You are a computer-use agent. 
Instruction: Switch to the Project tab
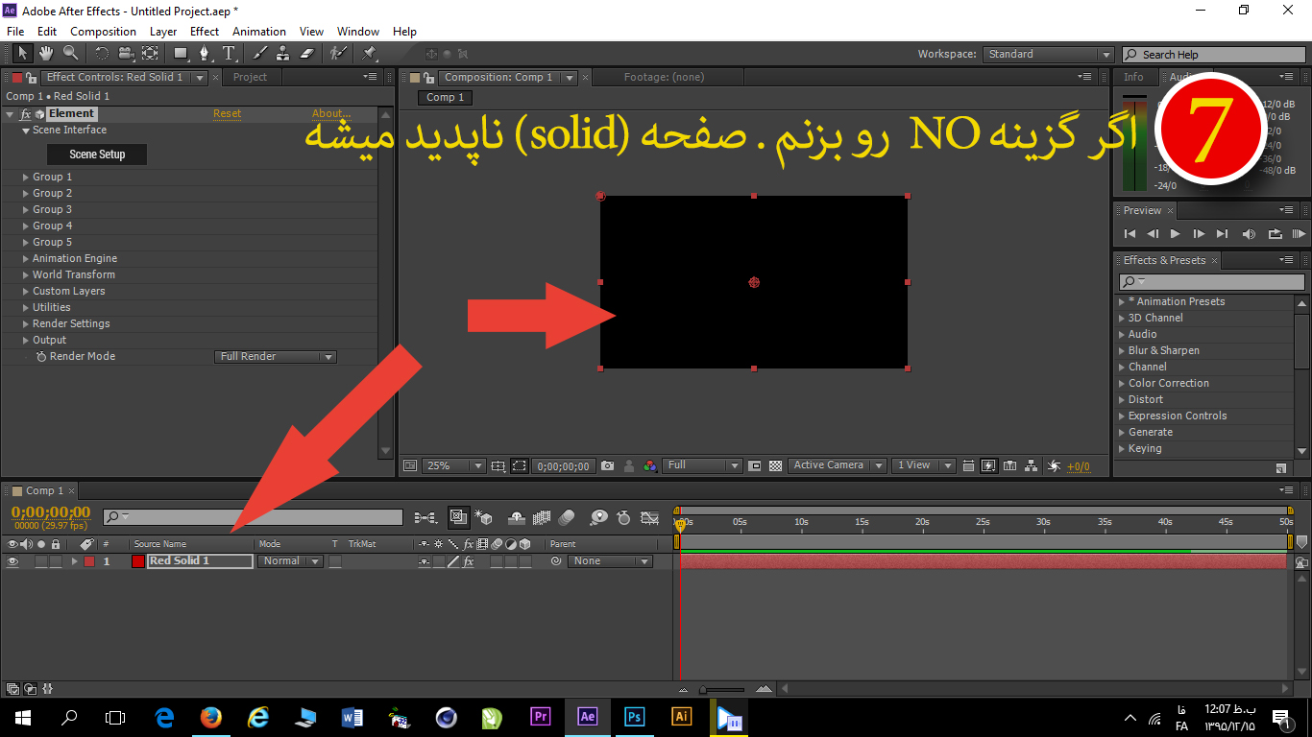point(250,77)
